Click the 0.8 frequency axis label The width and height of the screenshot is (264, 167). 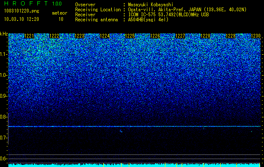[3, 117]
